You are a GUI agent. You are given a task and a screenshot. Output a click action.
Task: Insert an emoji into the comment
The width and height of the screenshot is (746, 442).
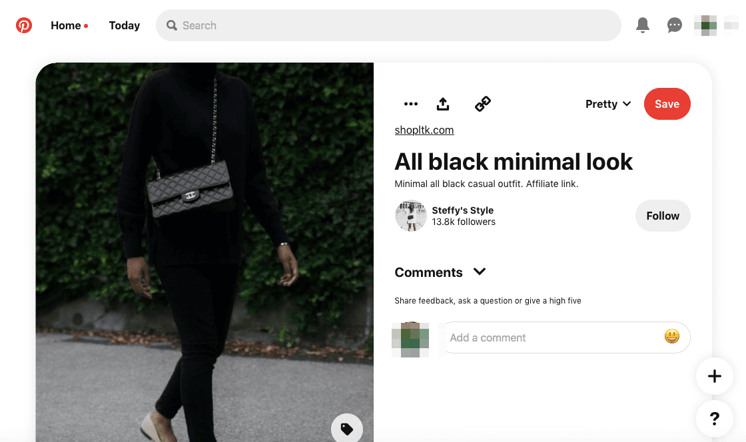pyautogui.click(x=671, y=337)
